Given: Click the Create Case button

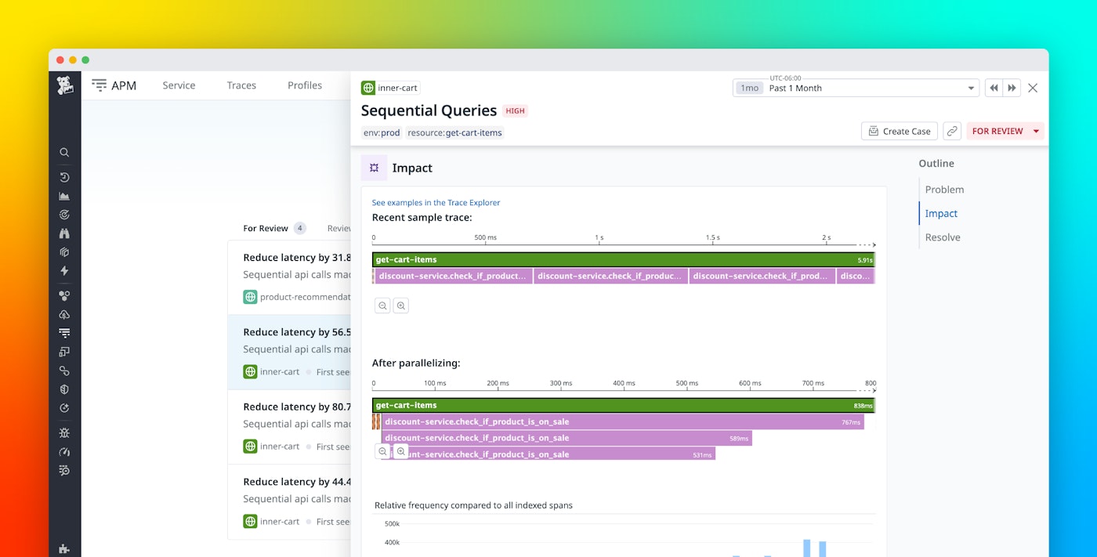Looking at the screenshot, I should pyautogui.click(x=899, y=131).
